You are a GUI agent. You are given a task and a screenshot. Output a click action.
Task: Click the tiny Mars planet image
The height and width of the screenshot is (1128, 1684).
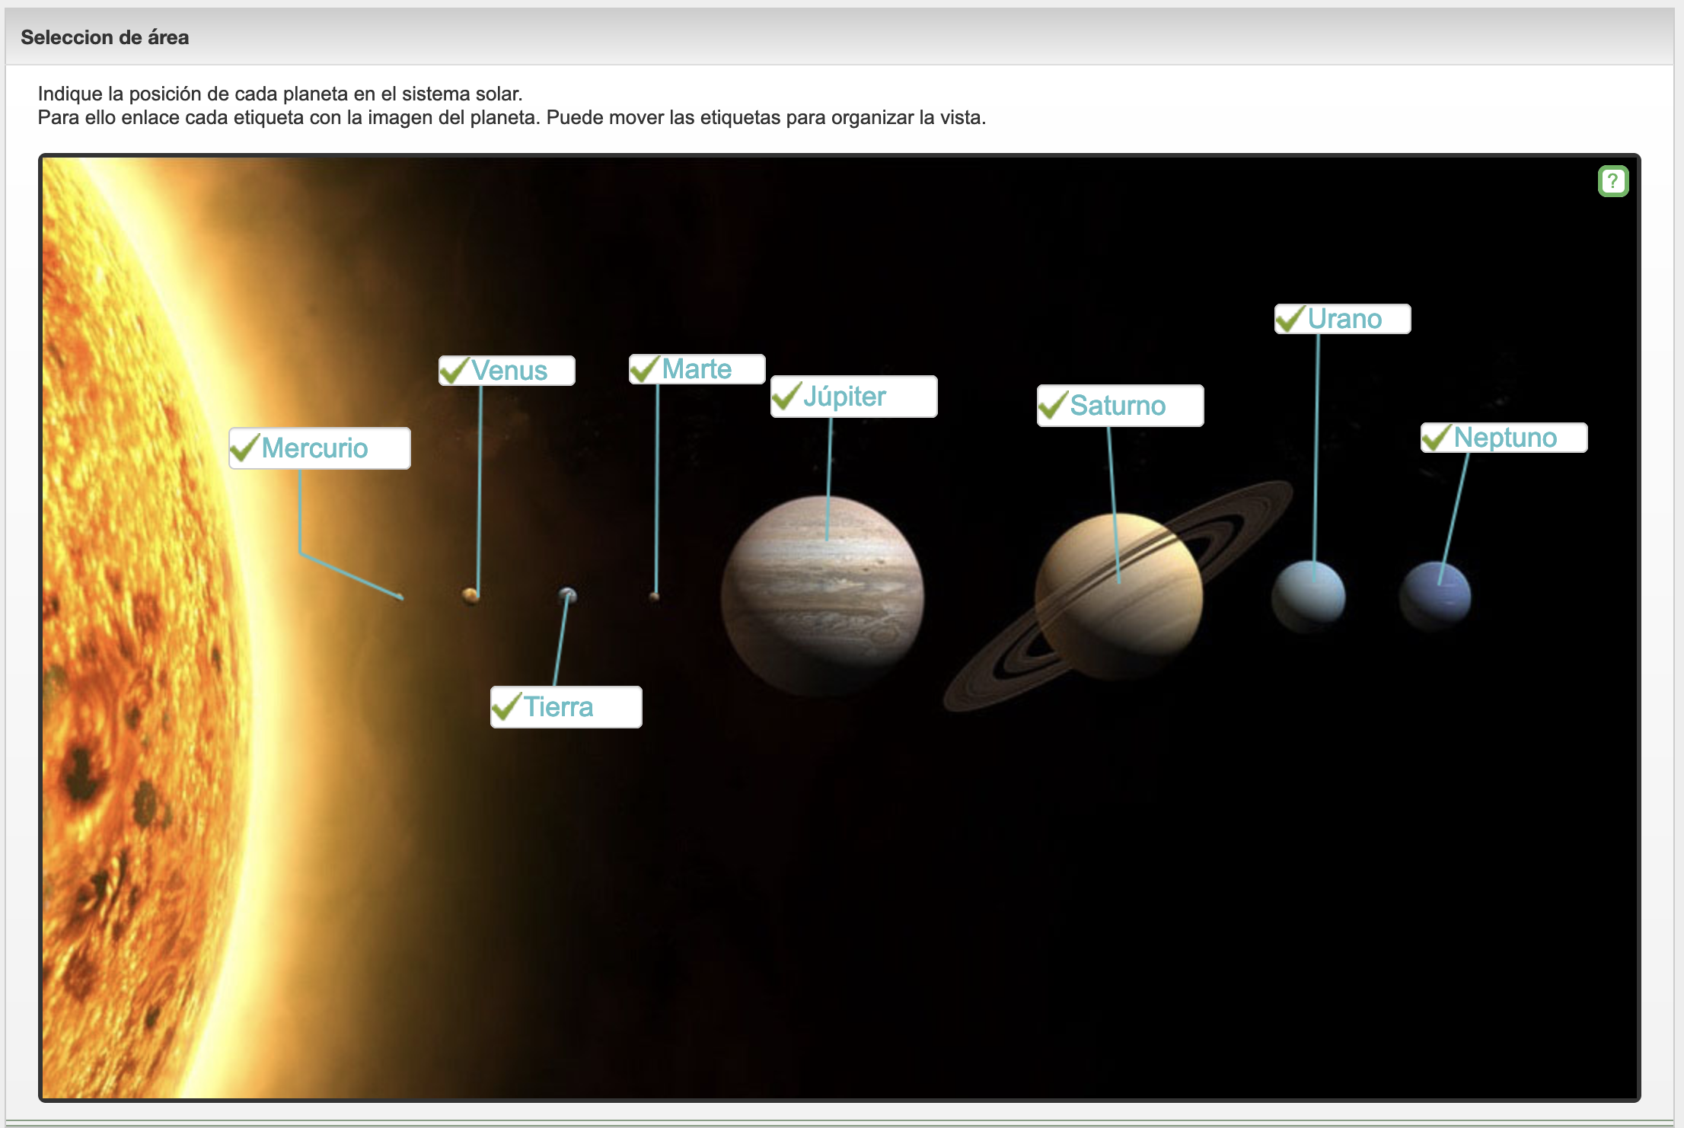(654, 597)
